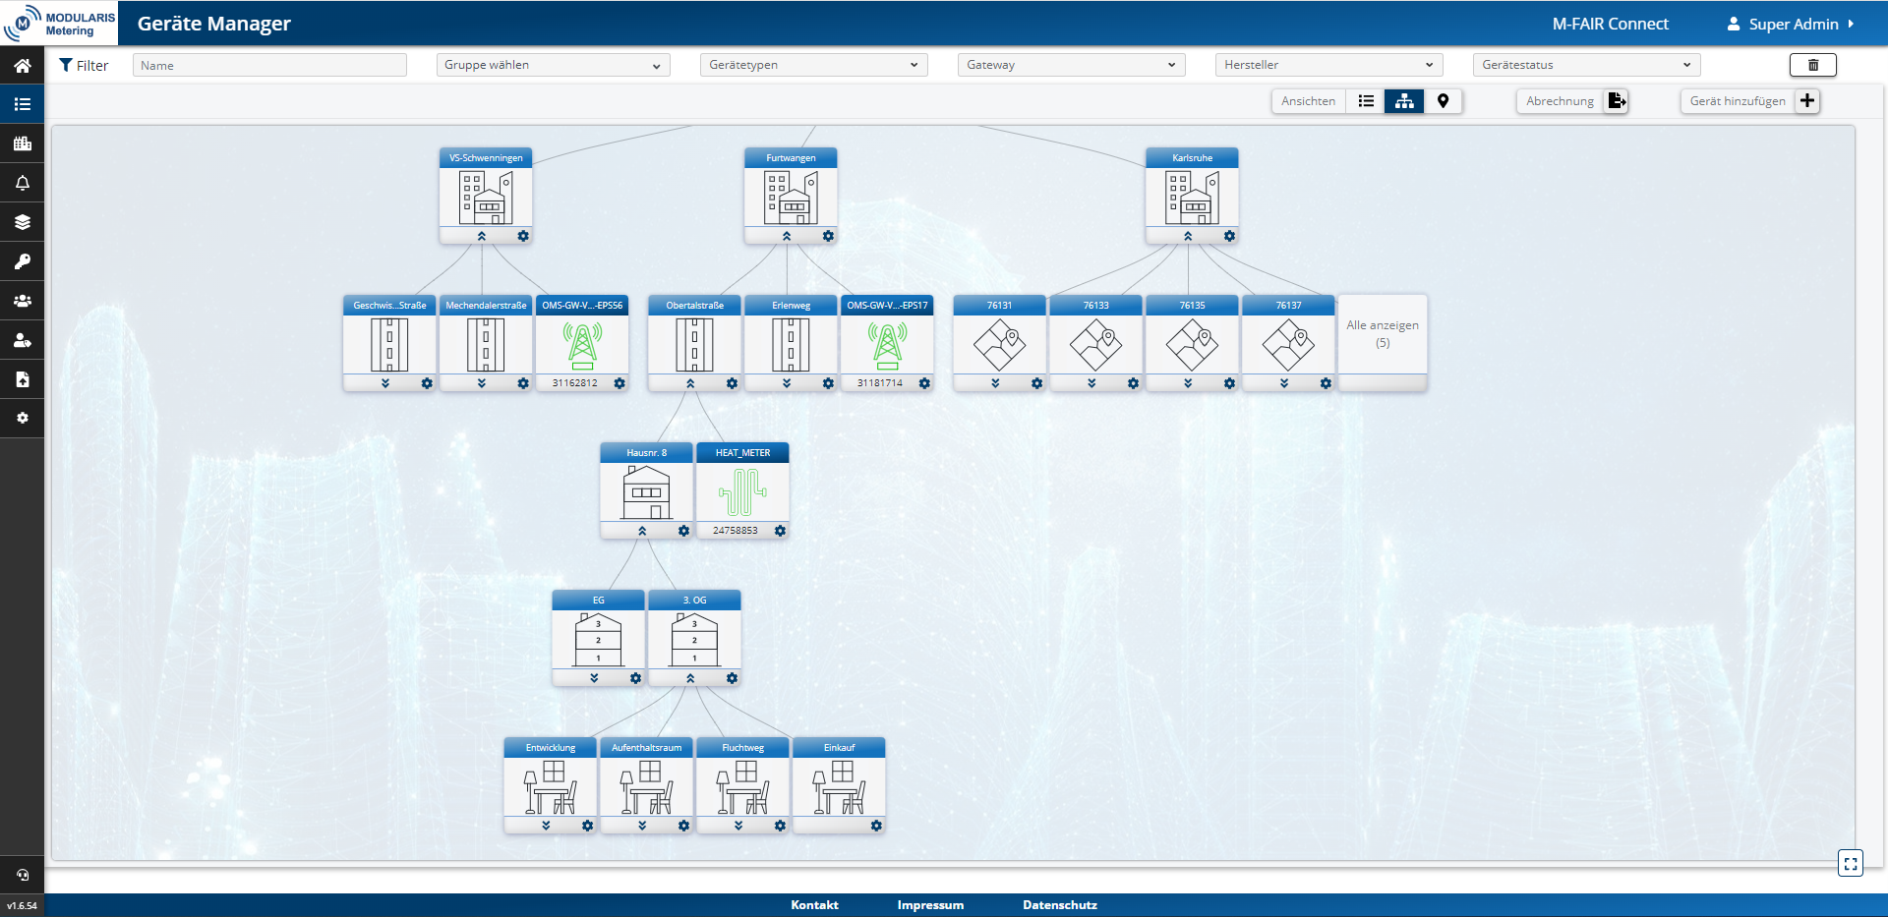The image size is (1888, 917).
Task: Open the Gerätestatus dropdown
Action: (1586, 65)
